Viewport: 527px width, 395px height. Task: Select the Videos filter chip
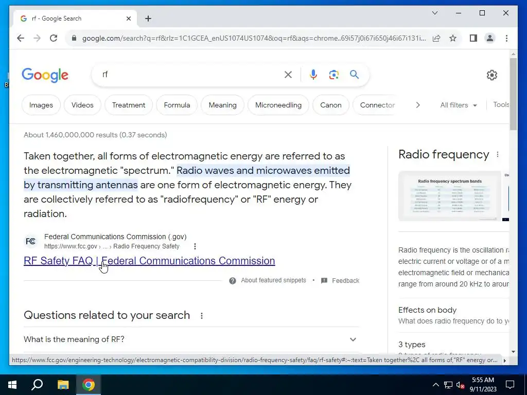pos(82,105)
